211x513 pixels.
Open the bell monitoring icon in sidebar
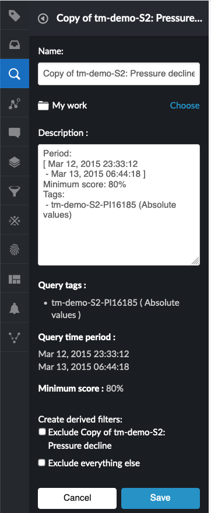pyautogui.click(x=15, y=308)
